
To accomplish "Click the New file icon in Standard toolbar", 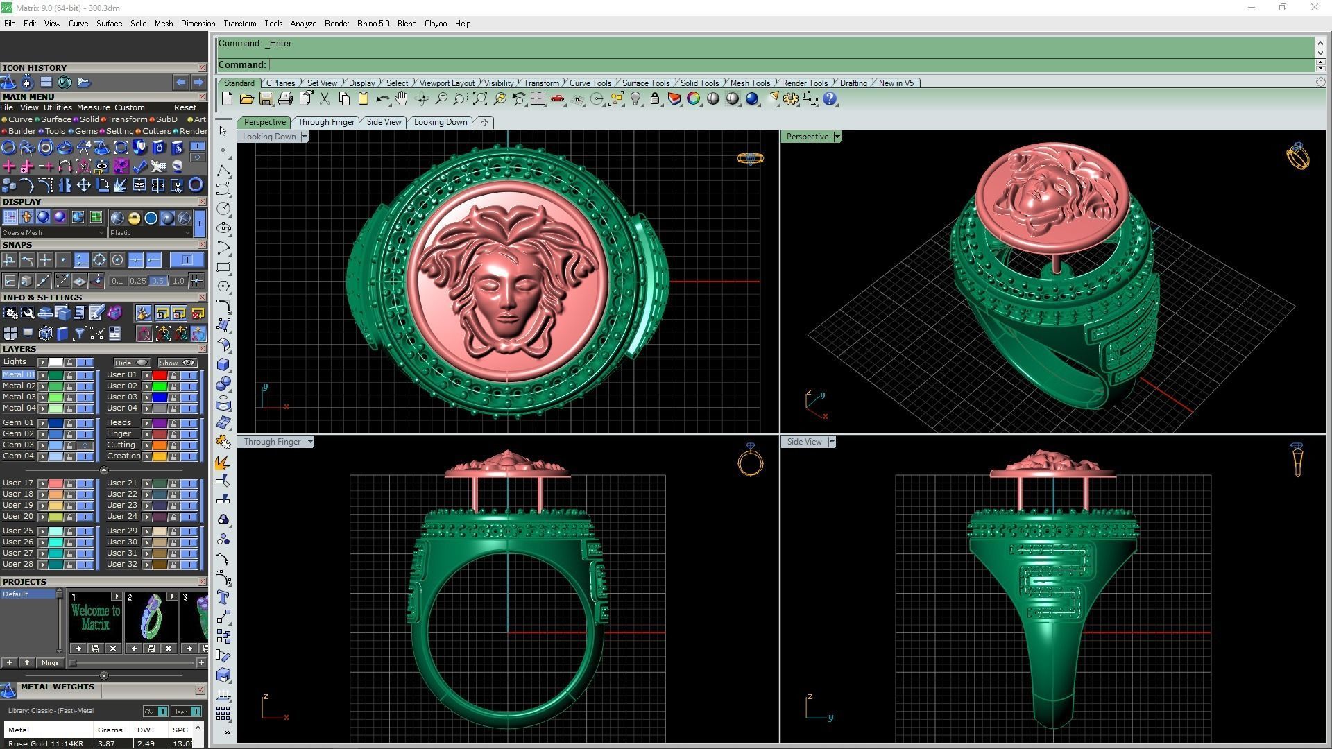I will pos(227,99).
